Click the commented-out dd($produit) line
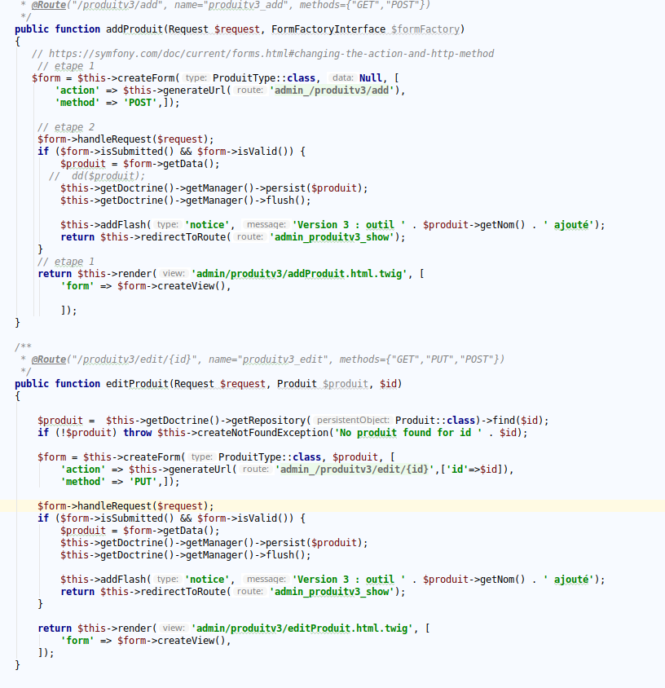665x688 pixels. [108, 176]
